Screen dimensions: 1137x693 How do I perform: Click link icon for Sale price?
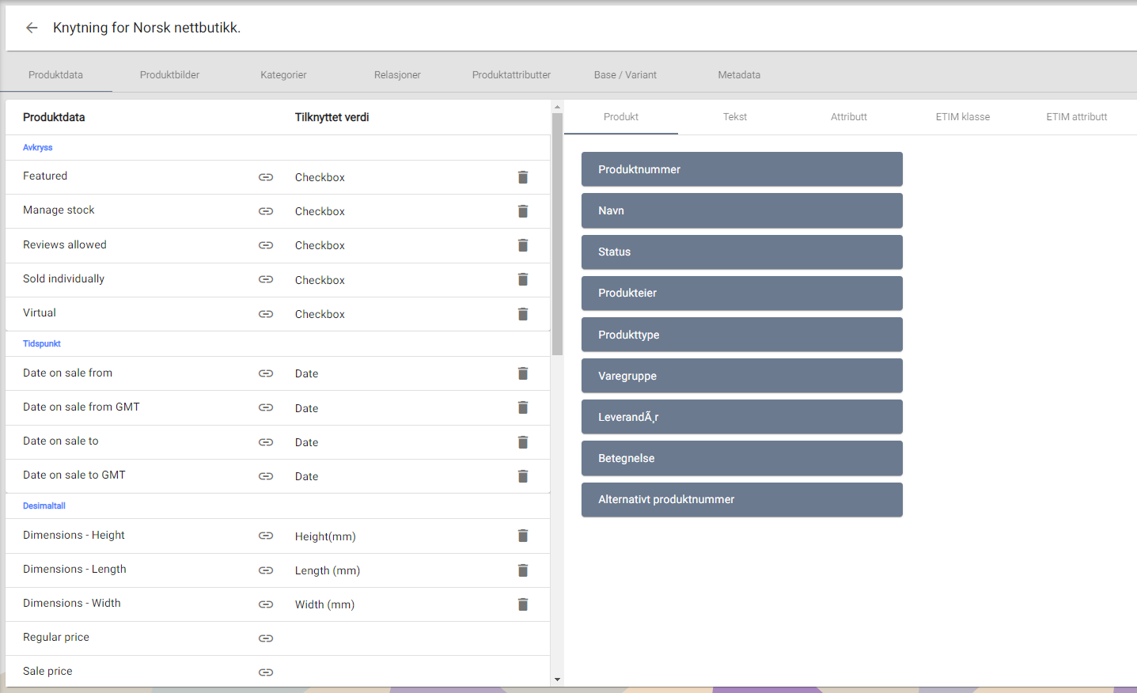tap(266, 672)
